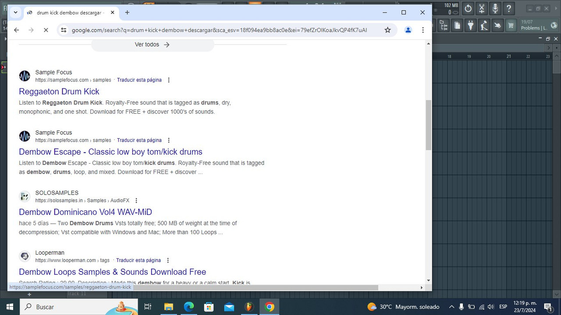
Task: Click 'Traducir esta página' for Looperman result
Action: [x=138, y=260]
